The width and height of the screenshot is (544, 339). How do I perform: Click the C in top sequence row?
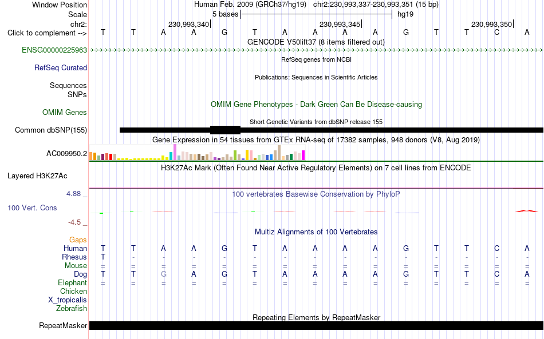pyautogui.click(x=497, y=32)
